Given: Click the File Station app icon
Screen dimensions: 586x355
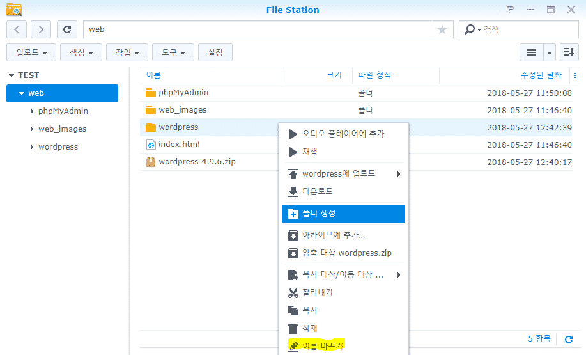Looking at the screenshot, I should pos(14,10).
